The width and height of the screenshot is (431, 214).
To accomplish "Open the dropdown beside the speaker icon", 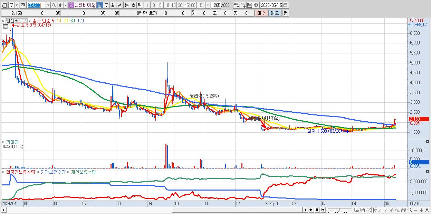I will [x=65, y=5].
